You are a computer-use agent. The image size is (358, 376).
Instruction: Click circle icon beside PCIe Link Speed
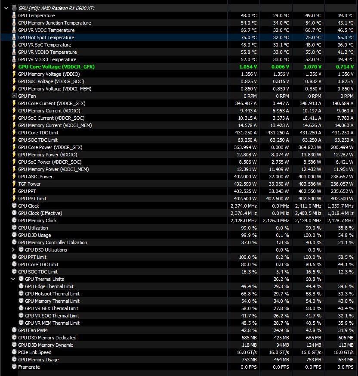(14, 352)
